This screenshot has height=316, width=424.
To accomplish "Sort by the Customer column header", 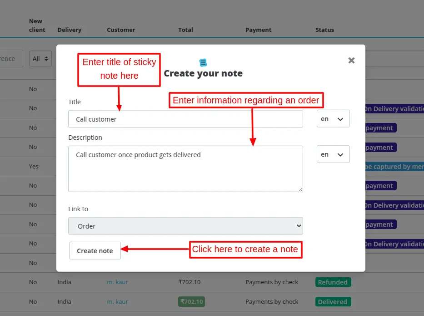I will [121, 30].
